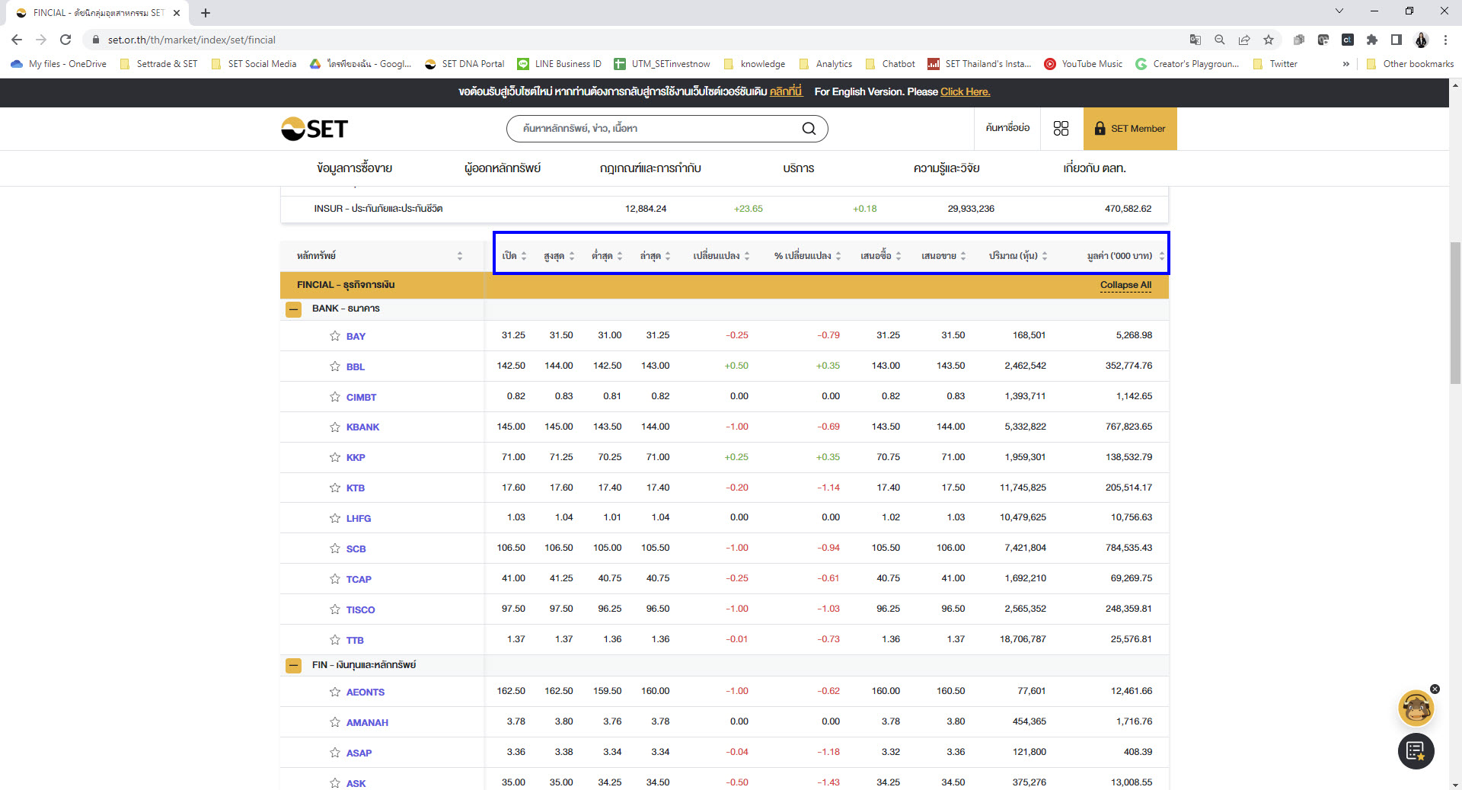The height and width of the screenshot is (790, 1462).
Task: Open the chatbot mascot icon
Action: point(1416,708)
